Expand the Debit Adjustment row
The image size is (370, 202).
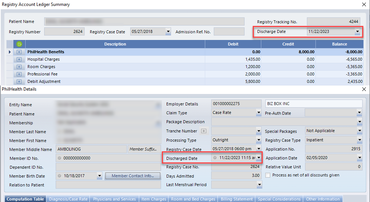(19, 82)
